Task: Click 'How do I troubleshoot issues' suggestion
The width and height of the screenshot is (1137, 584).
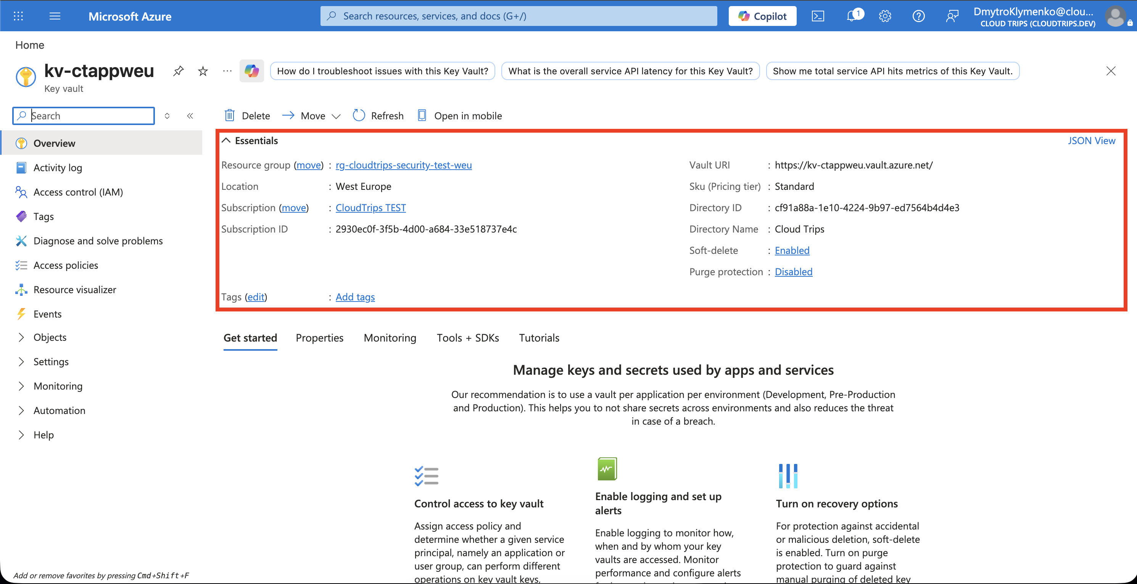Action: tap(383, 71)
